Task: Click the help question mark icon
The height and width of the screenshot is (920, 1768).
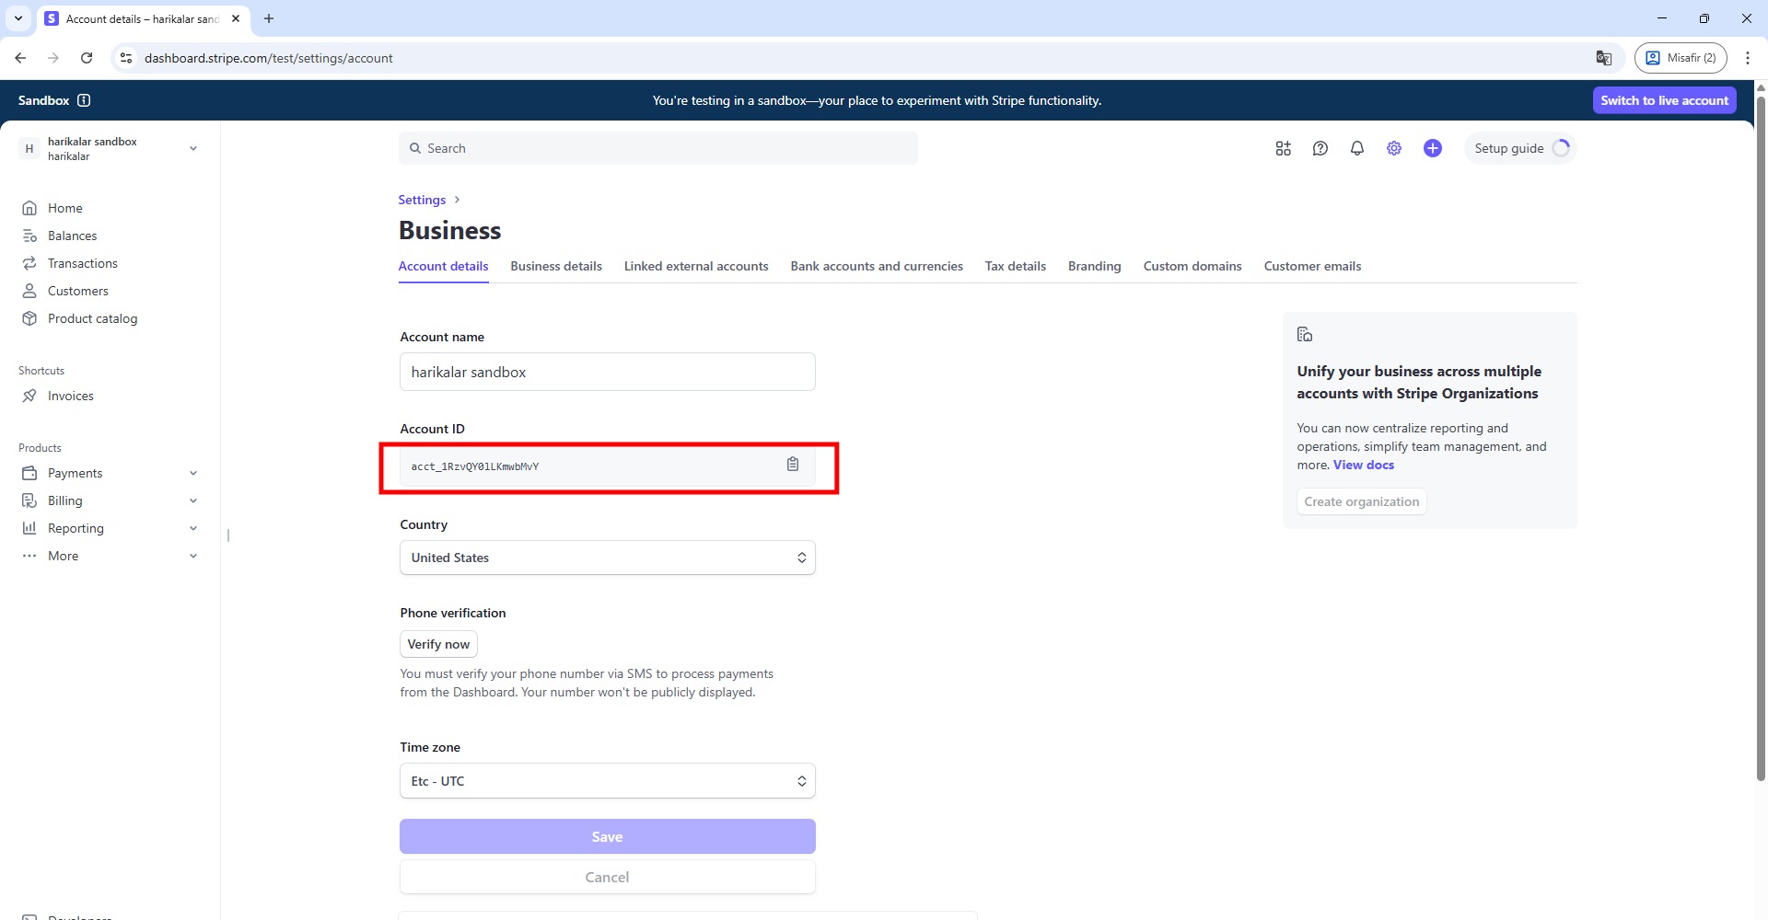Action: (1320, 148)
